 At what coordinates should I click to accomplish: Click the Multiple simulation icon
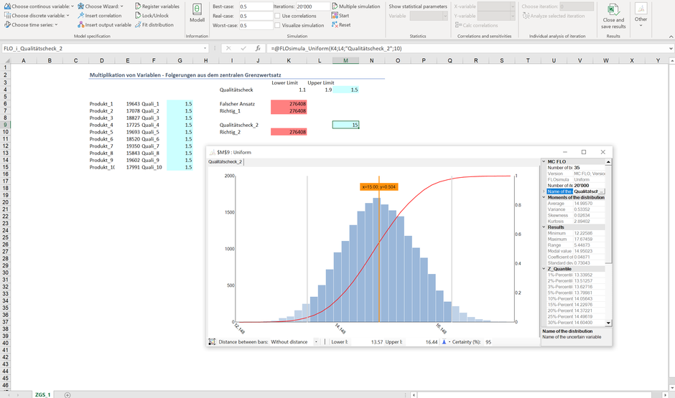coord(335,6)
